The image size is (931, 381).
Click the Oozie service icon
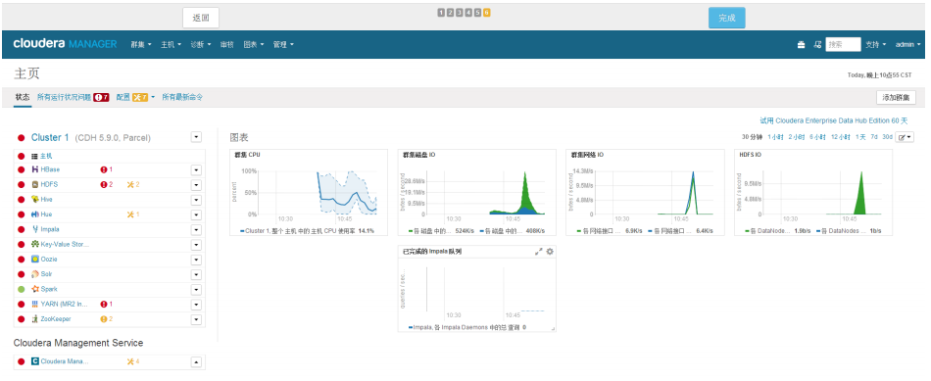[x=35, y=260]
